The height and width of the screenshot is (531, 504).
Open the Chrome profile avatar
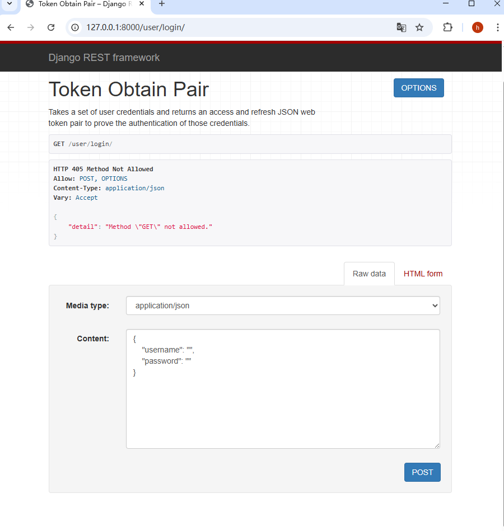point(478,27)
